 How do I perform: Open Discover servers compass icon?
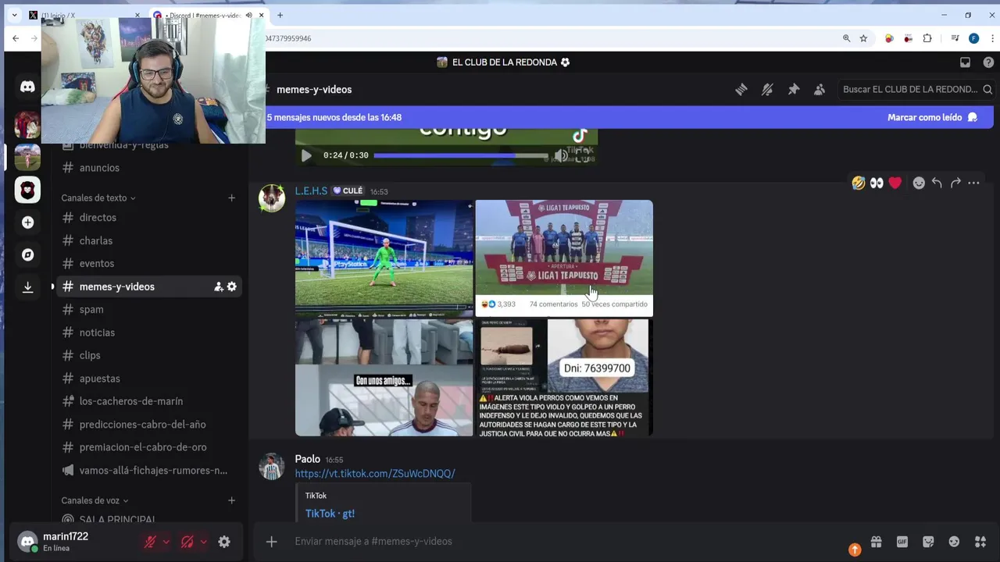tap(27, 254)
